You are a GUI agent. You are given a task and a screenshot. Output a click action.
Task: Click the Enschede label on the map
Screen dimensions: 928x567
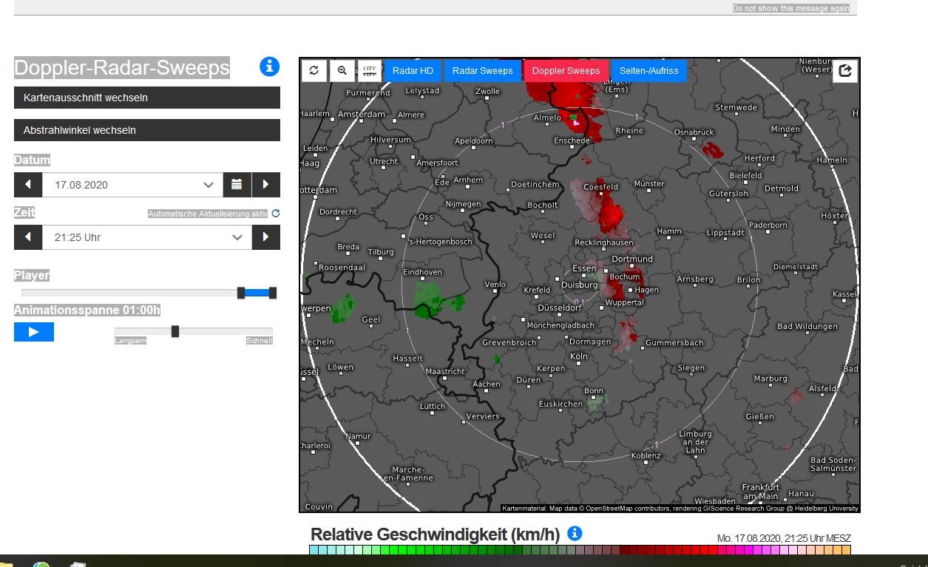tap(572, 140)
